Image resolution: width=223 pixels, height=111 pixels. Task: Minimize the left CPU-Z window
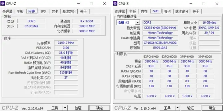[x=78, y=4]
